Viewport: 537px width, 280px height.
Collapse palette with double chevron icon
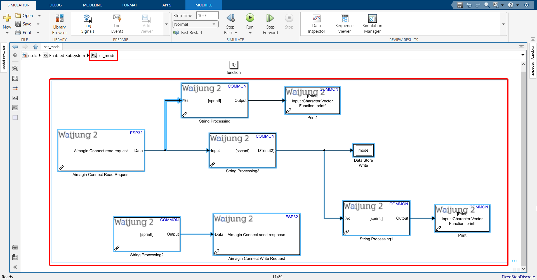point(15,267)
